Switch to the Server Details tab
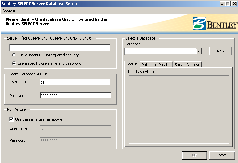The width and height of the screenshot is (238, 163). tap(187, 65)
